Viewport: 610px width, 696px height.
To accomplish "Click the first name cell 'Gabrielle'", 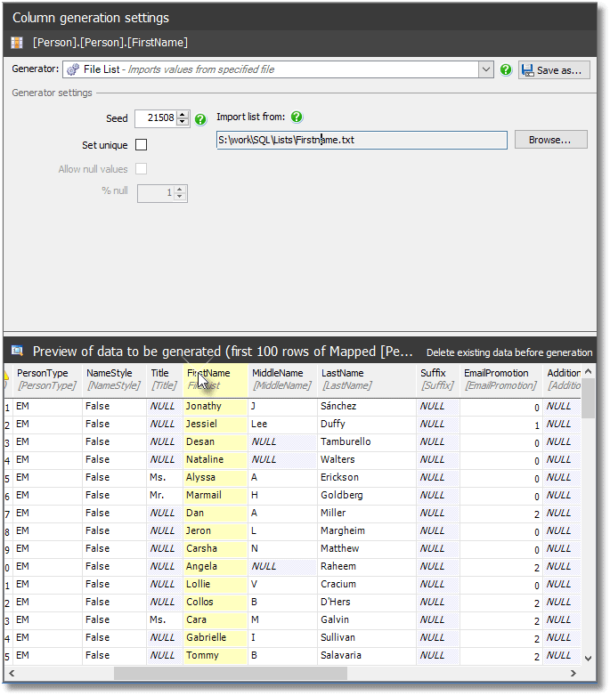I will pos(216,637).
